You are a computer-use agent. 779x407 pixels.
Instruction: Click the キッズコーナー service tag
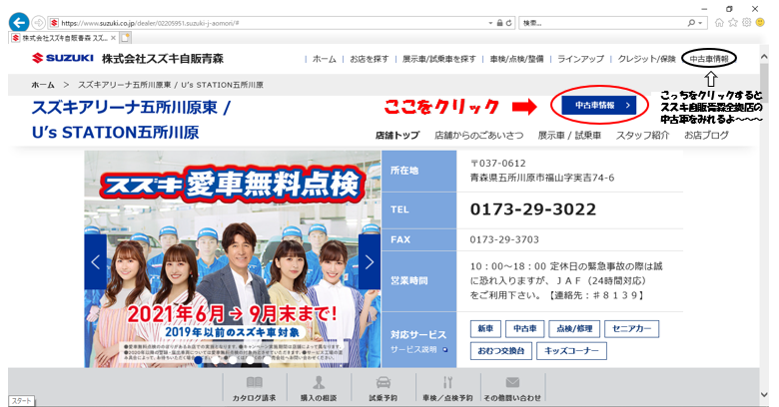tap(571, 351)
